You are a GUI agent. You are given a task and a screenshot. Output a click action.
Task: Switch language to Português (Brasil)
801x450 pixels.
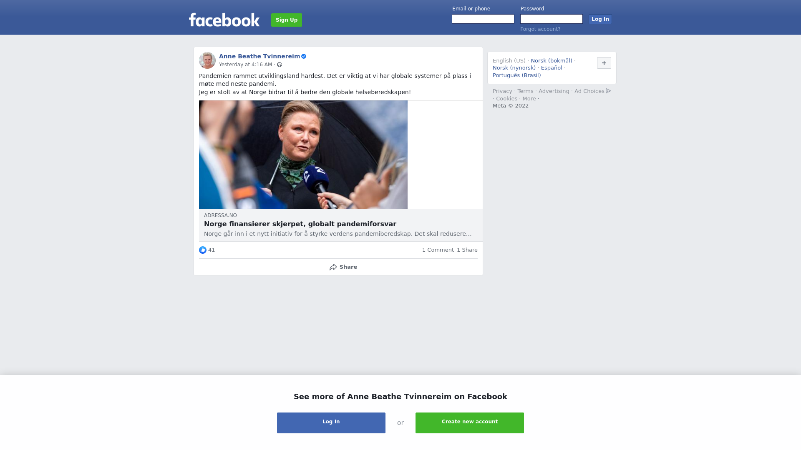pyautogui.click(x=516, y=75)
